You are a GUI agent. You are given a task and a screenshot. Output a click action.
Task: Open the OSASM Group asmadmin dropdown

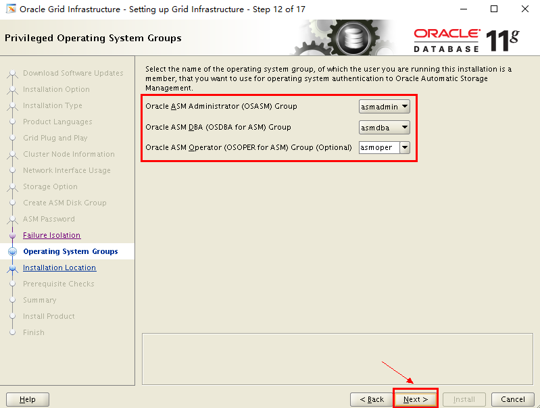[385, 107]
